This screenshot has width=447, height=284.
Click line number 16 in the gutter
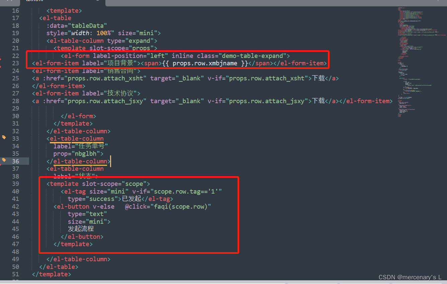pos(15,10)
